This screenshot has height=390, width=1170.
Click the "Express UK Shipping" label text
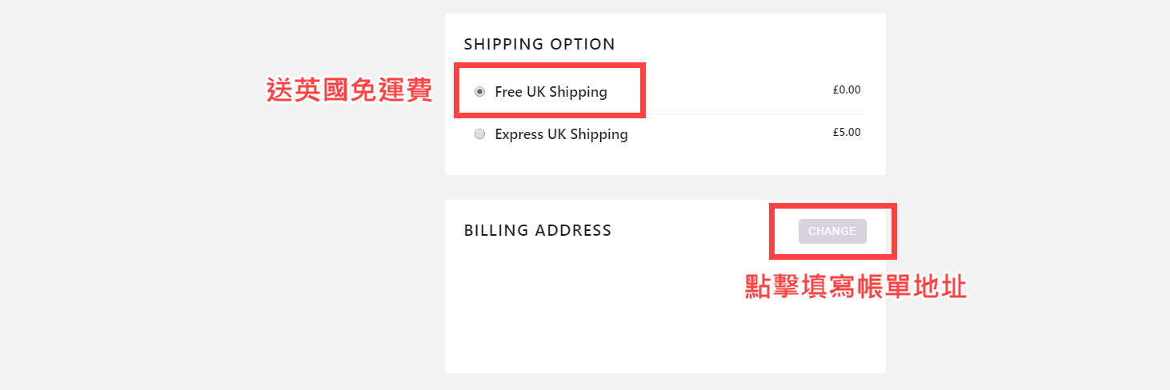tap(561, 134)
